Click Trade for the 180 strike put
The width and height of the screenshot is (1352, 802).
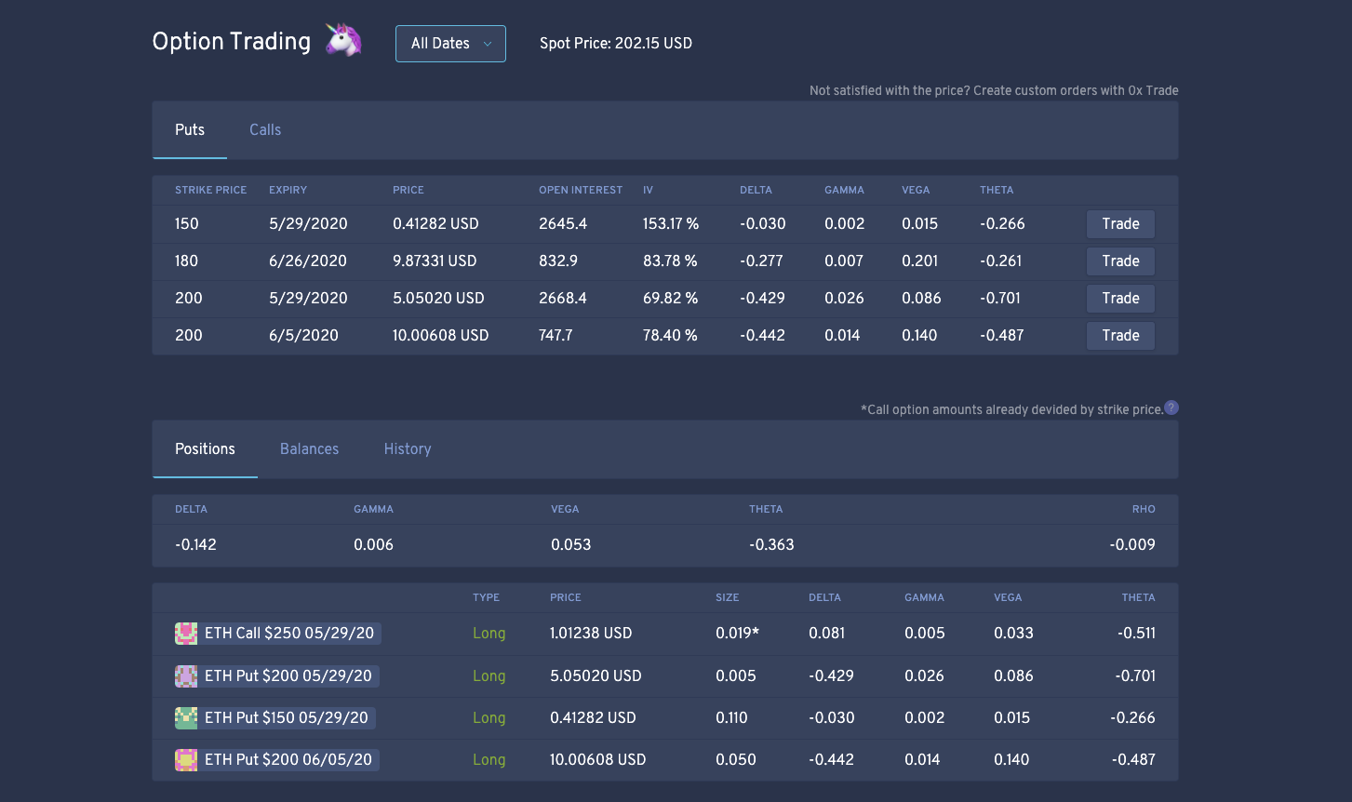click(1120, 261)
